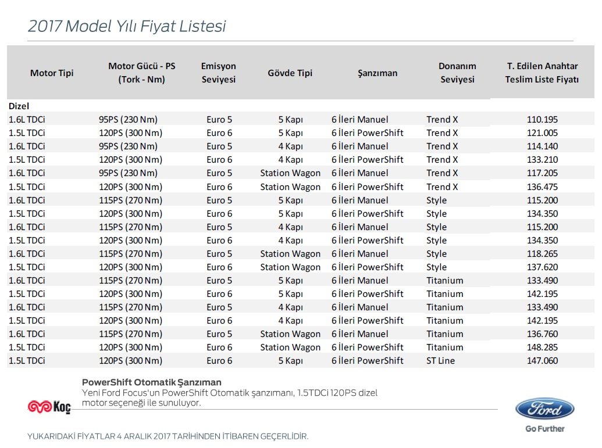Click the Donanım Seviyesi header
Viewport: 602px width, 448px height.
point(457,73)
